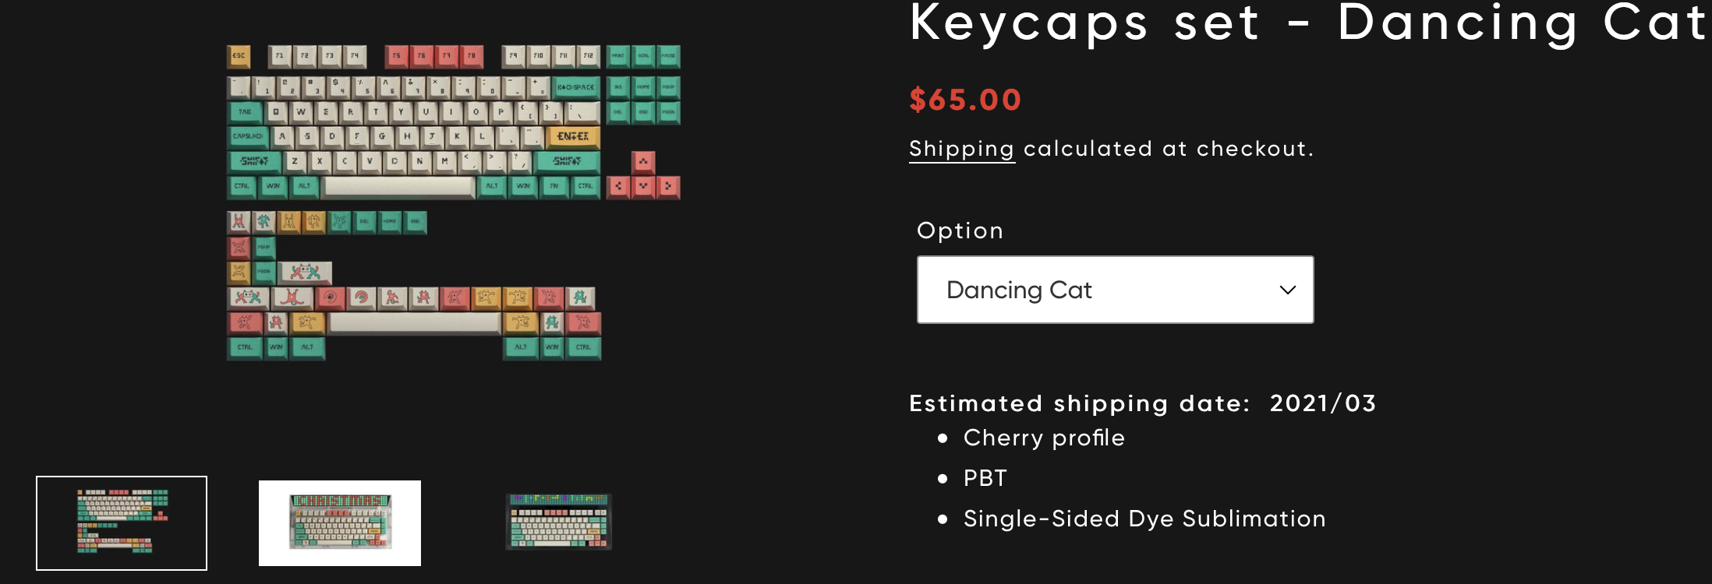Click the green left SHIFT keycap
Screen dimensions: 1712x584
[x=254, y=162]
